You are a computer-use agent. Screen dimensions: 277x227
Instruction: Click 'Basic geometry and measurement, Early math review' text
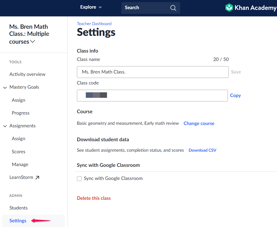tap(128, 123)
